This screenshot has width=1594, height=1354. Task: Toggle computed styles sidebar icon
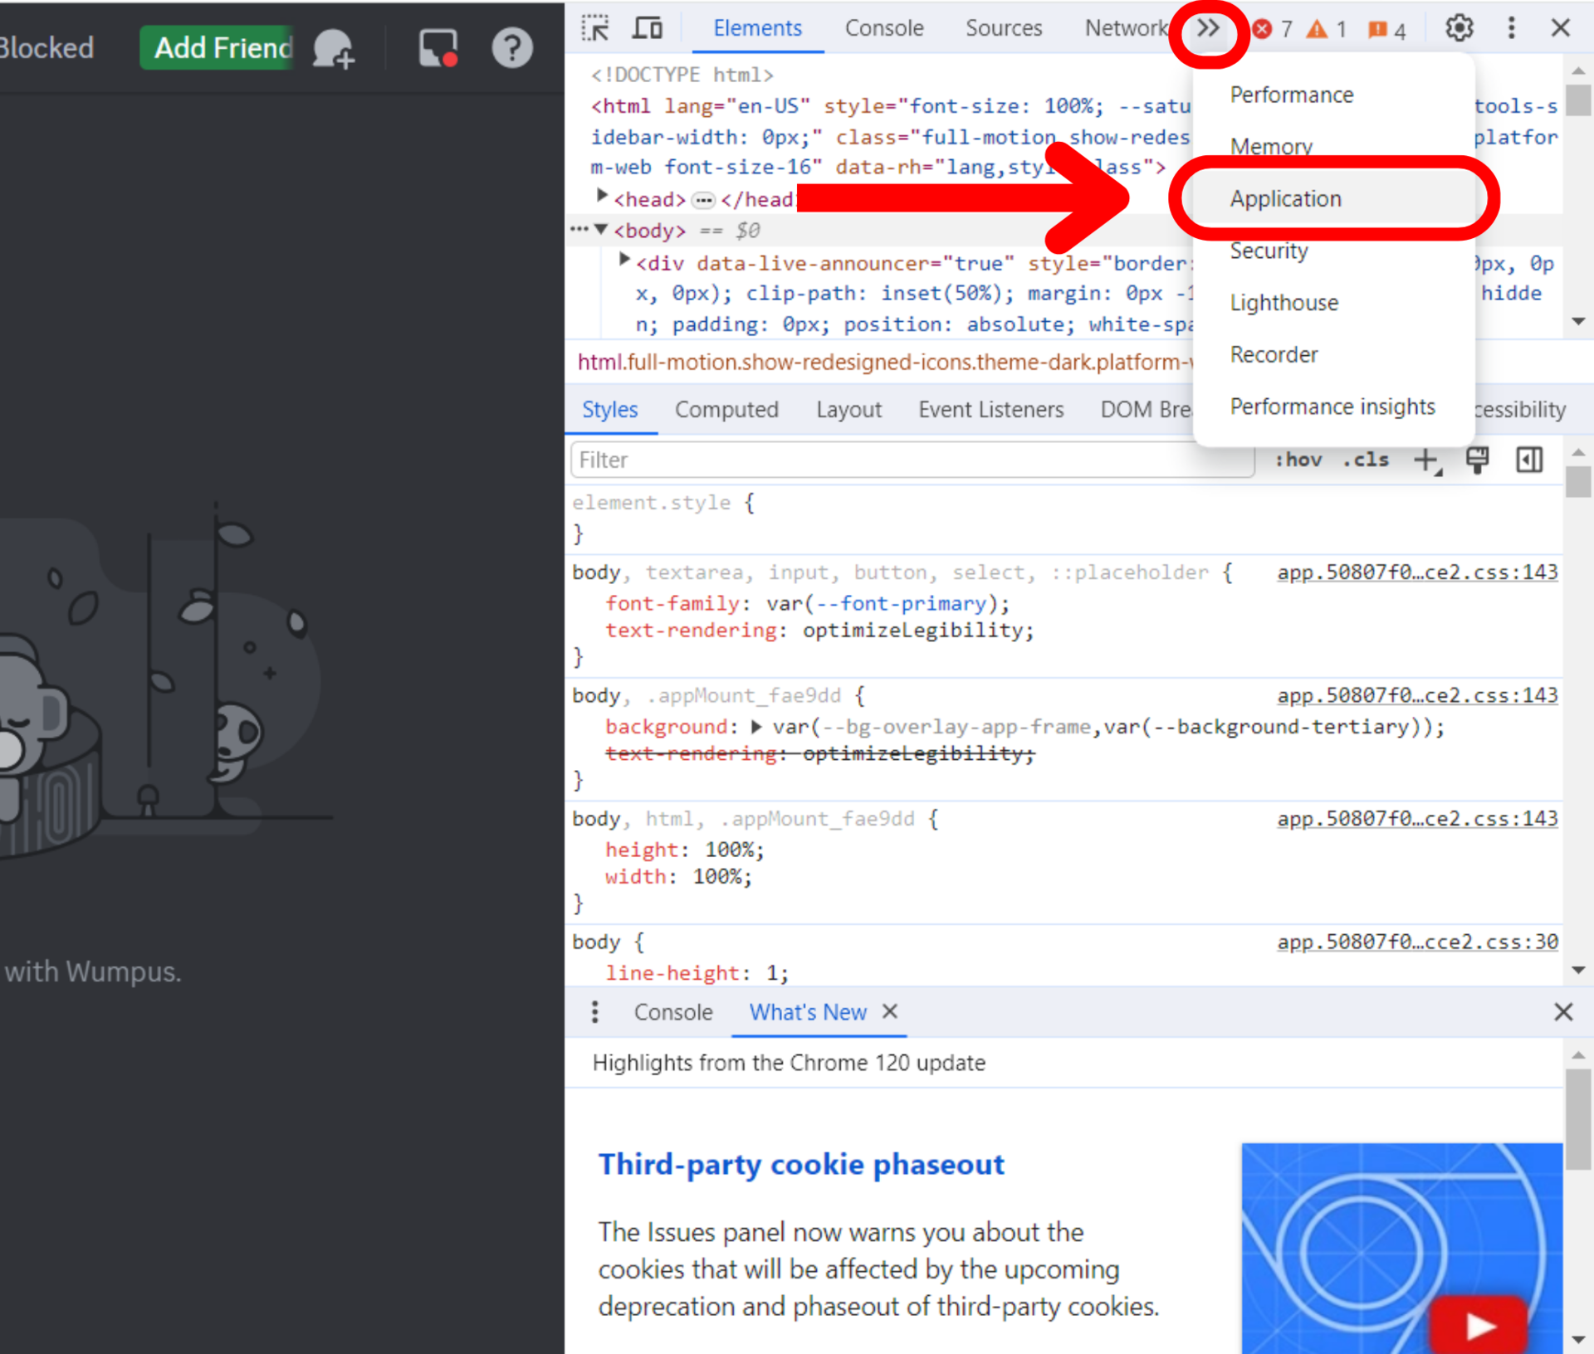tap(1528, 460)
